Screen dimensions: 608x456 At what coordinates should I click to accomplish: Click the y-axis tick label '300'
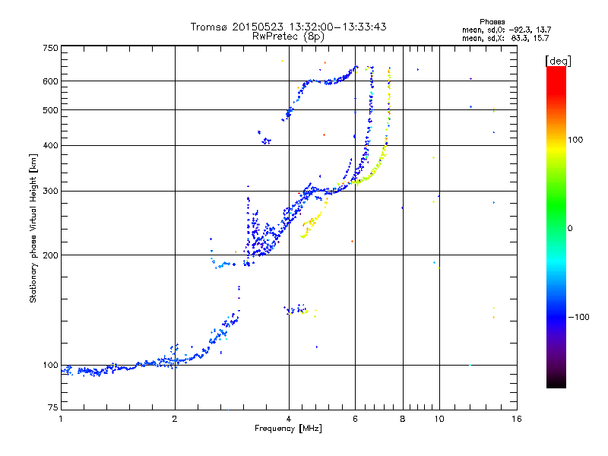point(50,192)
